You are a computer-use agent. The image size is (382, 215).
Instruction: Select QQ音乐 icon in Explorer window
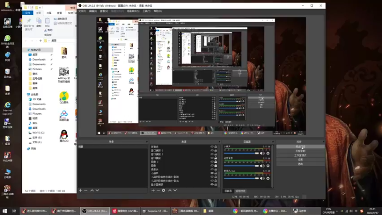coord(64,97)
